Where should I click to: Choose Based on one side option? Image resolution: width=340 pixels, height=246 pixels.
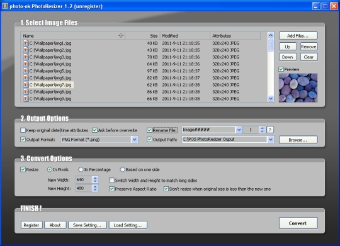click(122, 169)
